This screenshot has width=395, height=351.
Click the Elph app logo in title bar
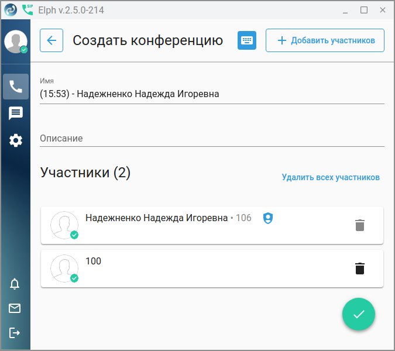click(11, 10)
